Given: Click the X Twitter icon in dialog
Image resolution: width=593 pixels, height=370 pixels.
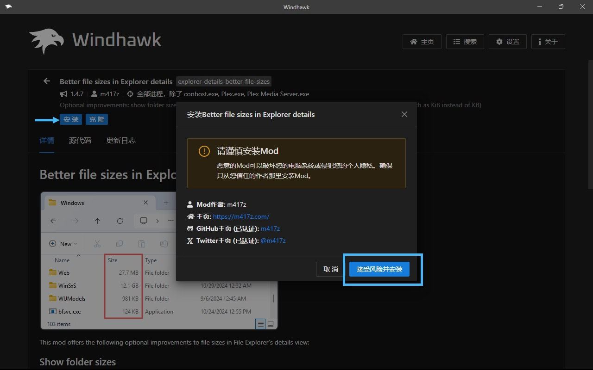Looking at the screenshot, I should click(x=190, y=240).
